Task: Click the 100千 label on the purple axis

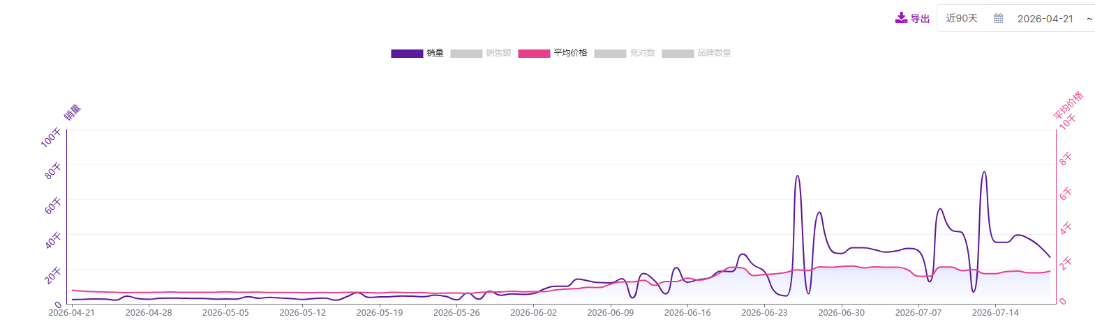Action: click(x=51, y=137)
